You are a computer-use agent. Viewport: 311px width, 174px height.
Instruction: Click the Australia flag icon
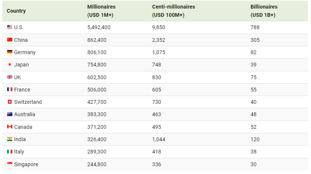pos(10,114)
